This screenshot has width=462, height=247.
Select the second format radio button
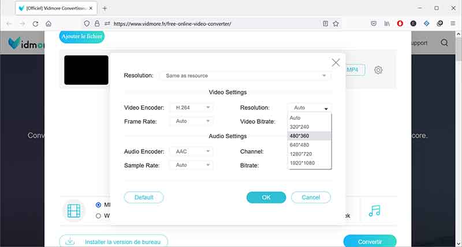click(99, 216)
